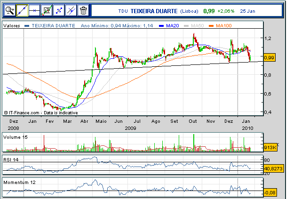Screen dimensions: 301x199
Task: Select the zoom magnifier tool
Action: (9, 10)
